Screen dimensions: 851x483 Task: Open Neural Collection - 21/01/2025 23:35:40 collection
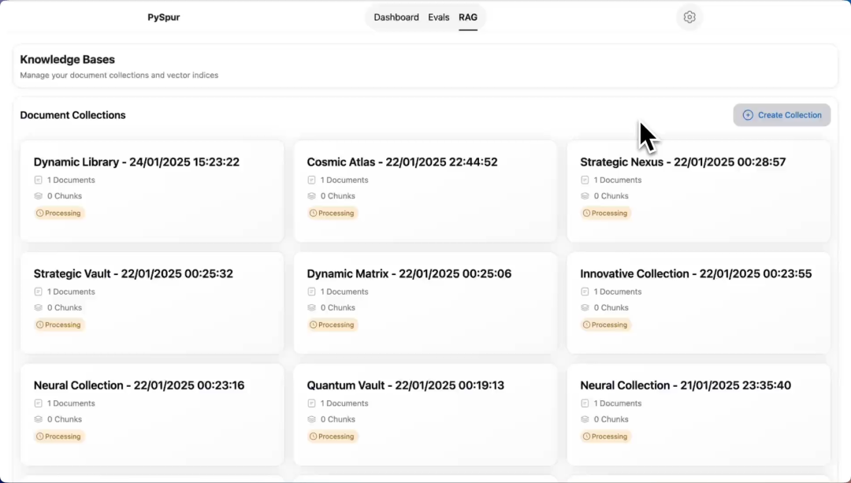698,414
